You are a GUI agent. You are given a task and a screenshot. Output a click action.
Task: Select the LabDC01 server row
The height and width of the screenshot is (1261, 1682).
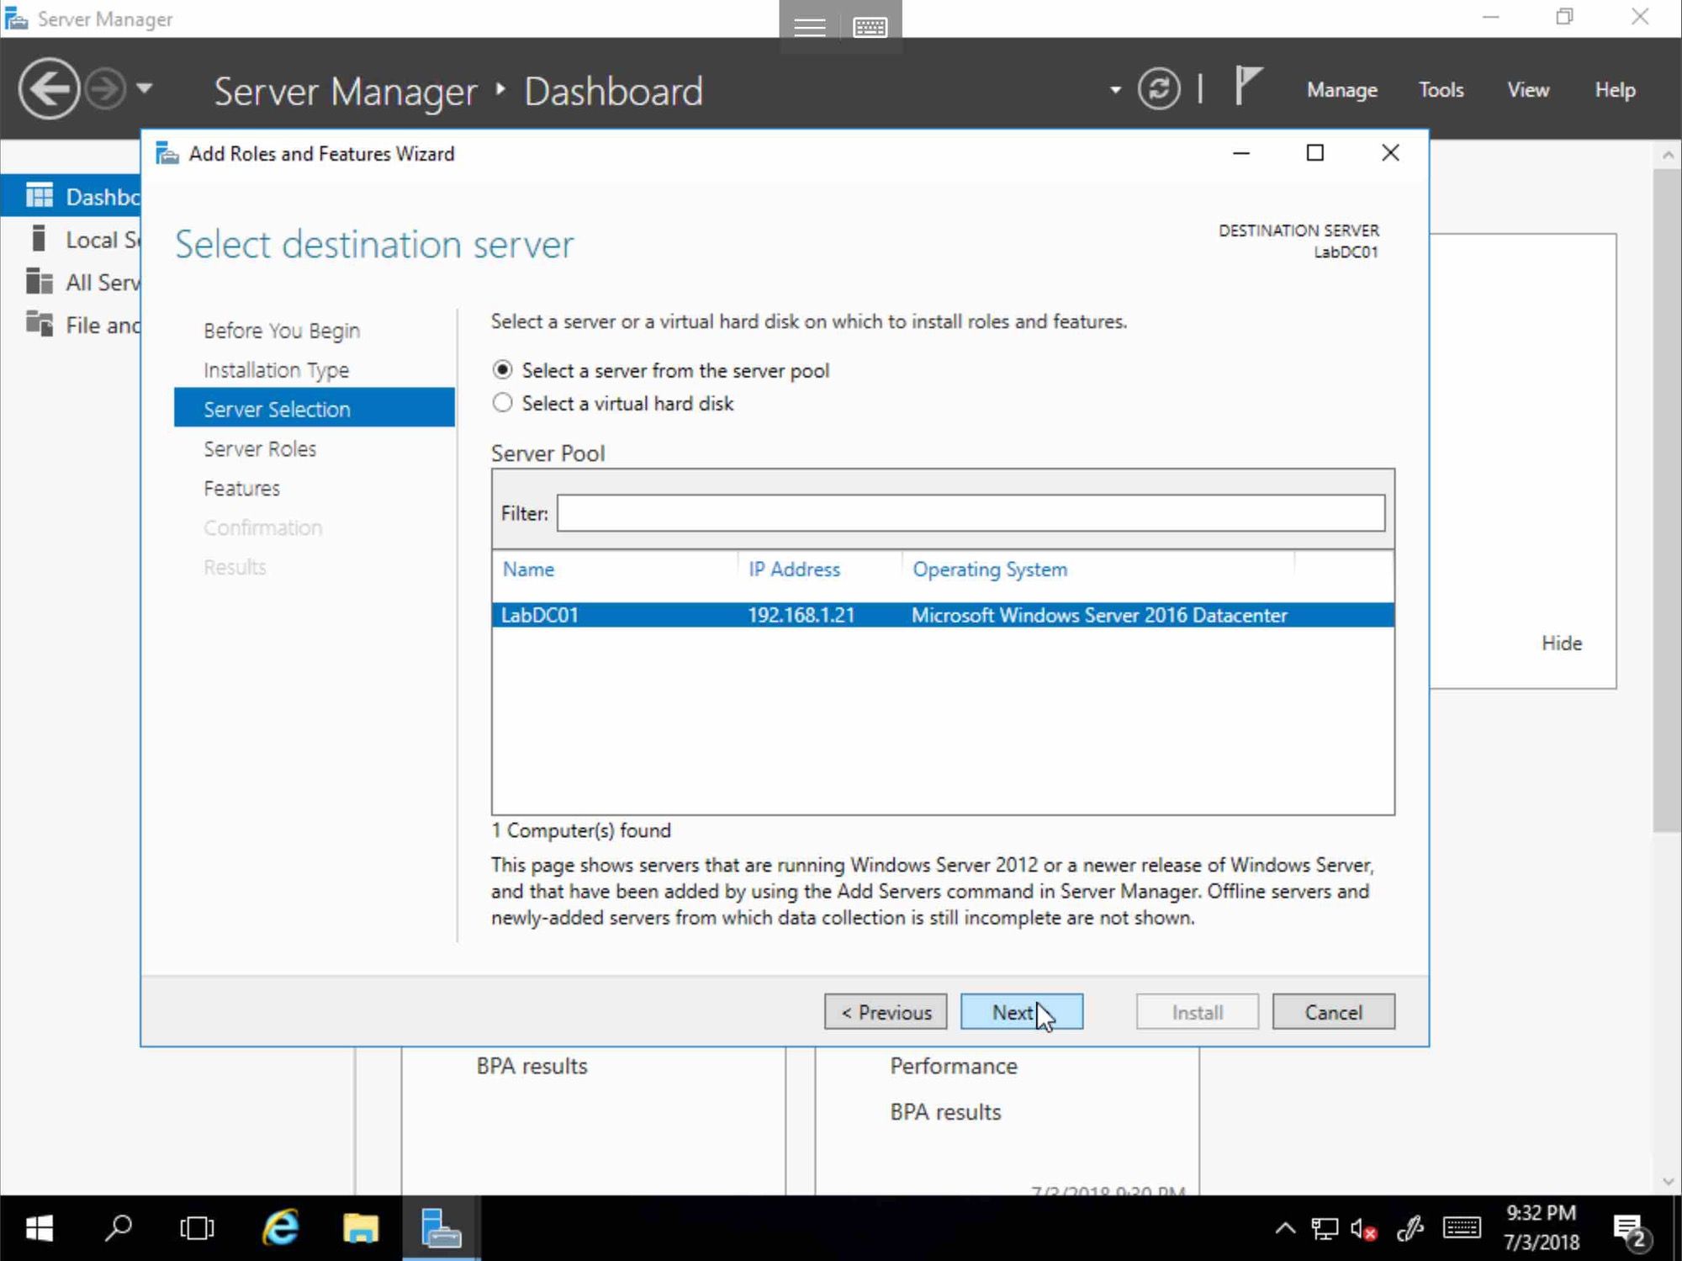point(943,615)
